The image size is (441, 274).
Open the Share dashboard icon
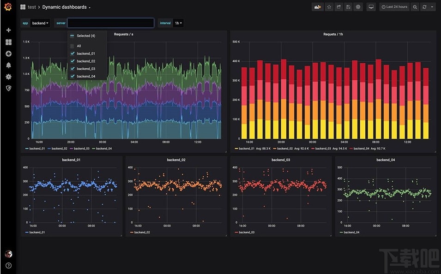339,7
